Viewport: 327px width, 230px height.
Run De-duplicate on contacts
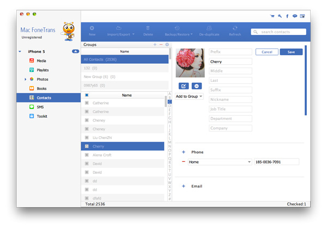pos(209,31)
